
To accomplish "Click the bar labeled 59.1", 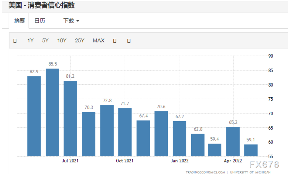I will (x=251, y=150).
